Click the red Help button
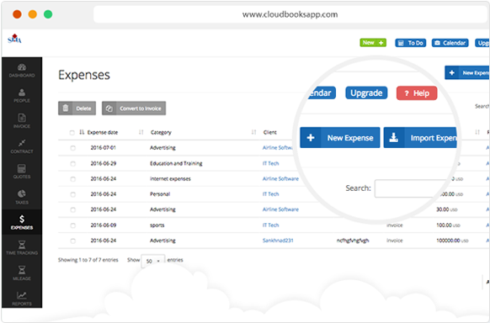This screenshot has height=323, width=490. pyautogui.click(x=417, y=93)
